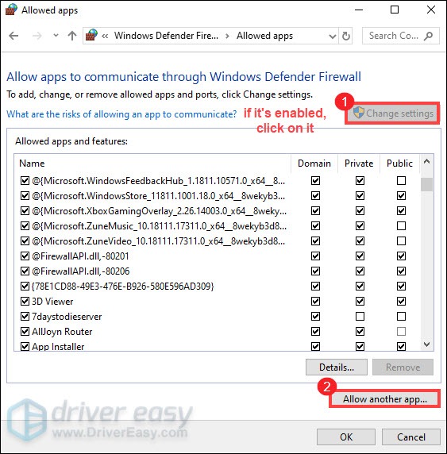Check Public box for 7daystodieserver
447x454 pixels.
(x=401, y=317)
